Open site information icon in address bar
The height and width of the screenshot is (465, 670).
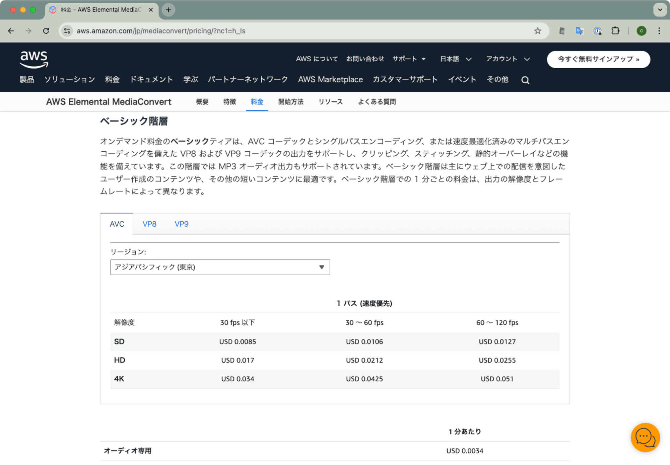point(67,31)
